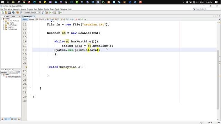Click the Shift Line Right icon
The width and height of the screenshot is (221, 124).
[x=73, y=19]
